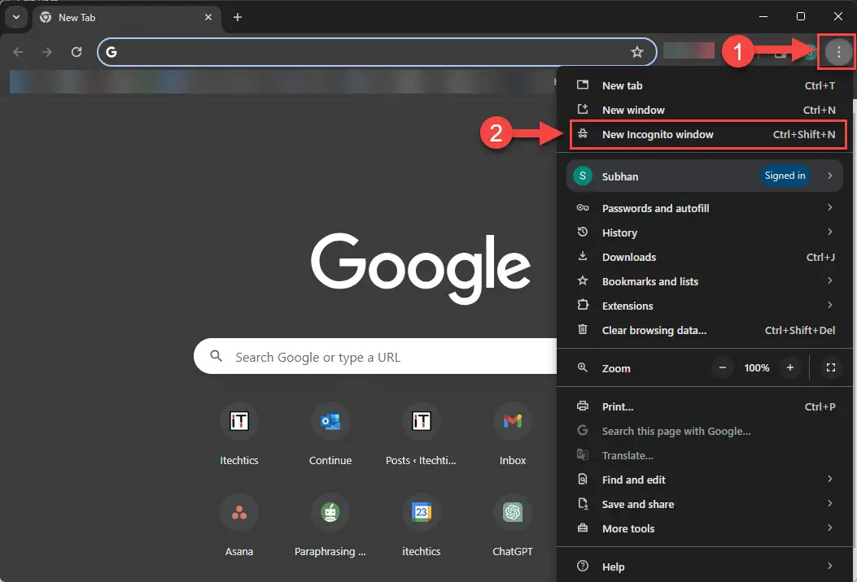Screen dimensions: 857x582
Task: Open Downloads from the menu
Action: coord(628,257)
